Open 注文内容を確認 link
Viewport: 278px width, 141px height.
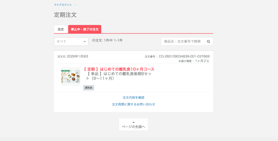[133, 97]
